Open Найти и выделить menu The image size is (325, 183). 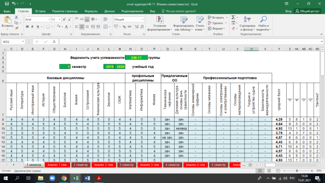click(x=263, y=23)
